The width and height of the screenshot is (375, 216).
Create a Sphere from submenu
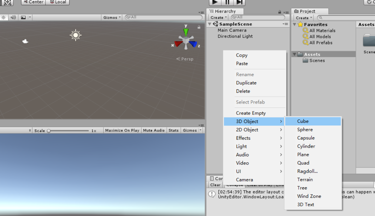[313, 130]
